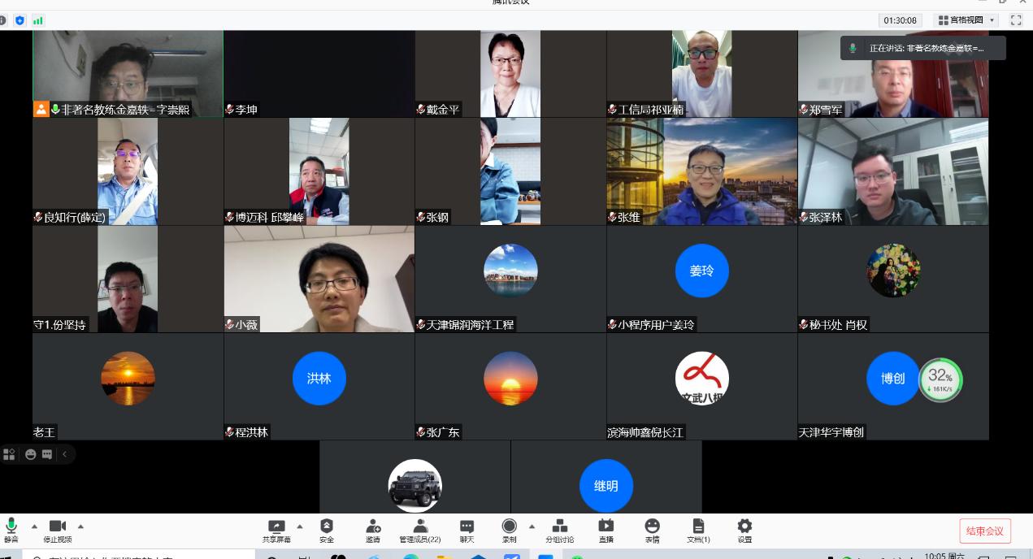This screenshot has width=1033, height=559.
Task: Click the muted mic icon on 程洪林's label
Action: (x=230, y=432)
